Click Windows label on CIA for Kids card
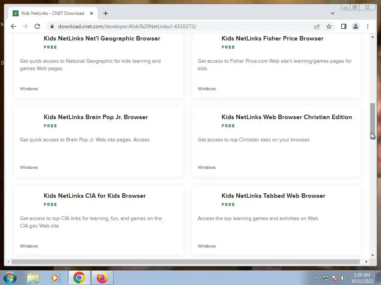Screen dimensions: 381x285 coord(29,246)
